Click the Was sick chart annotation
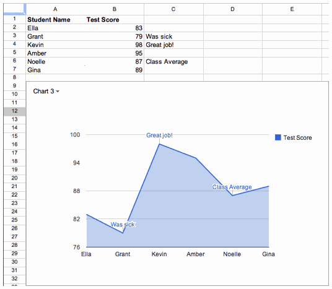This screenshot has height=289, width=332. tap(123, 224)
